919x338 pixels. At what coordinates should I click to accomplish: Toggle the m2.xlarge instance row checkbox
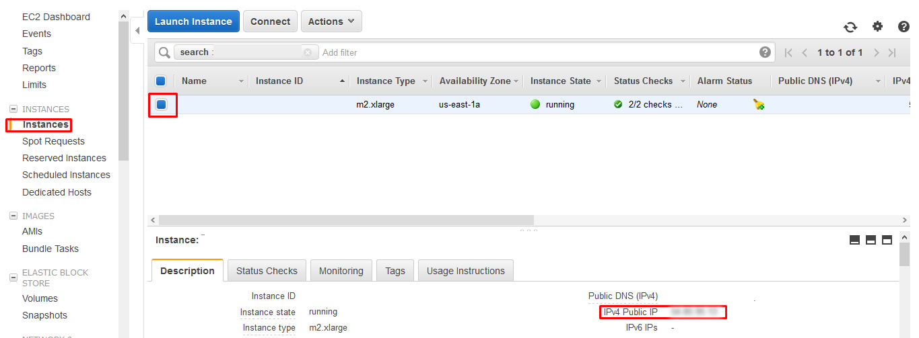162,105
